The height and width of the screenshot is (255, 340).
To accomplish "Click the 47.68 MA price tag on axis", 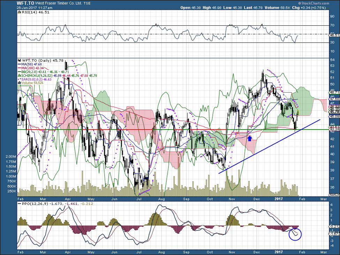I will click(334, 99).
